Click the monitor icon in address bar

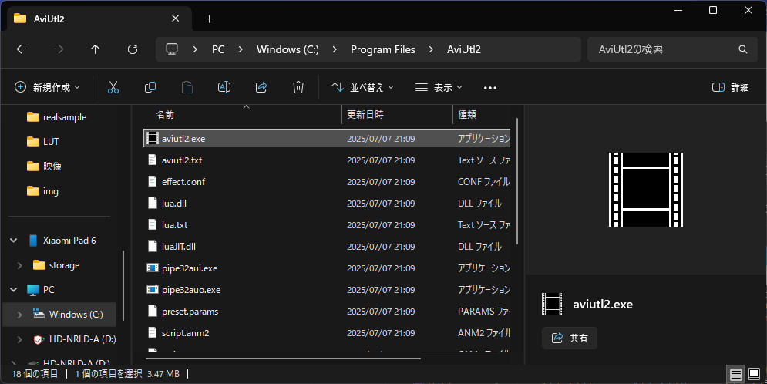pos(172,49)
